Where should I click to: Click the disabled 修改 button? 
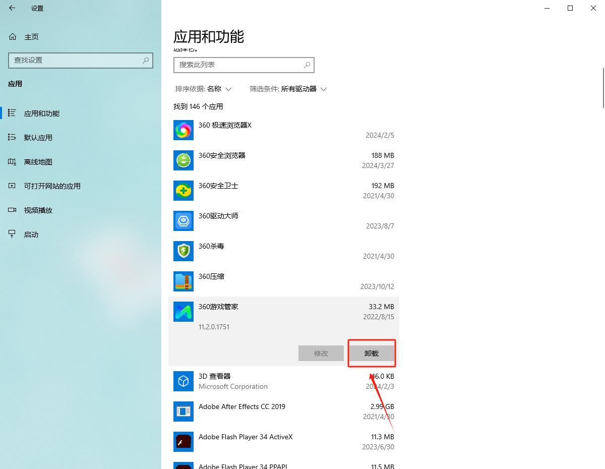321,353
